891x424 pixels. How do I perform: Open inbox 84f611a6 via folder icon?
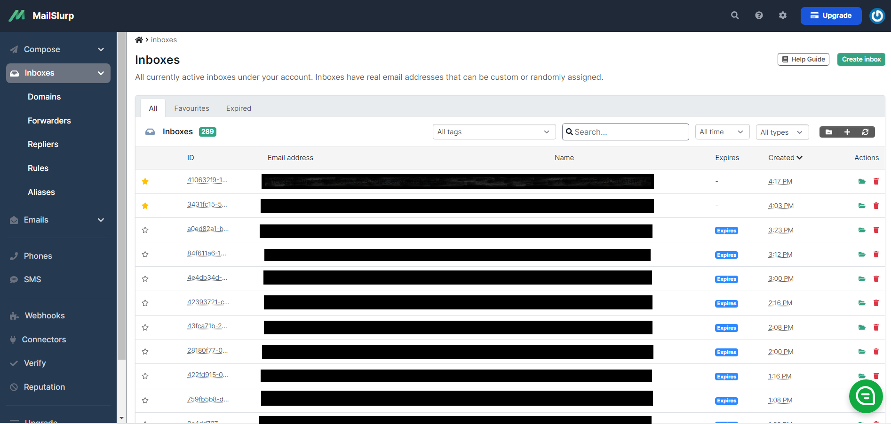[x=862, y=254]
